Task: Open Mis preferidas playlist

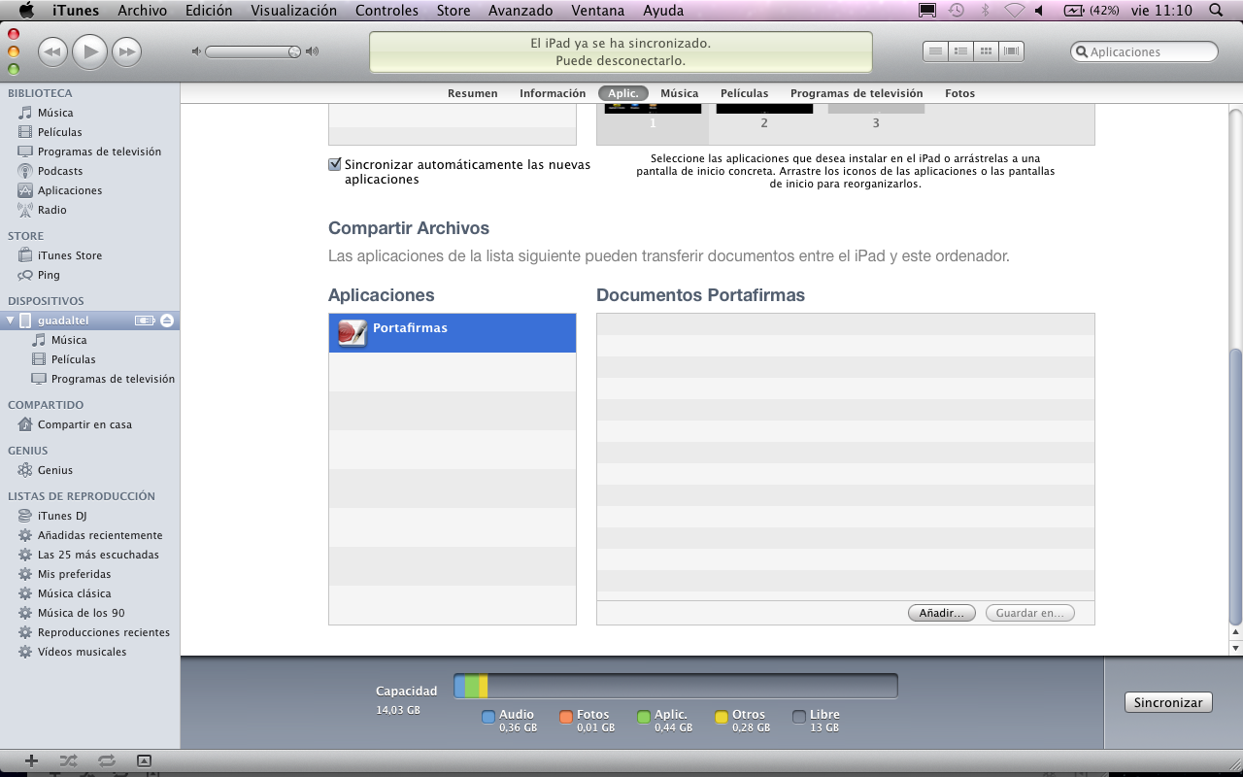Action: tap(74, 574)
